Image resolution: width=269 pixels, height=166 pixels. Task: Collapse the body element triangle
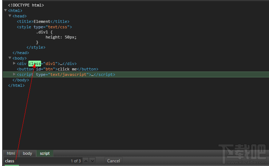(10, 58)
